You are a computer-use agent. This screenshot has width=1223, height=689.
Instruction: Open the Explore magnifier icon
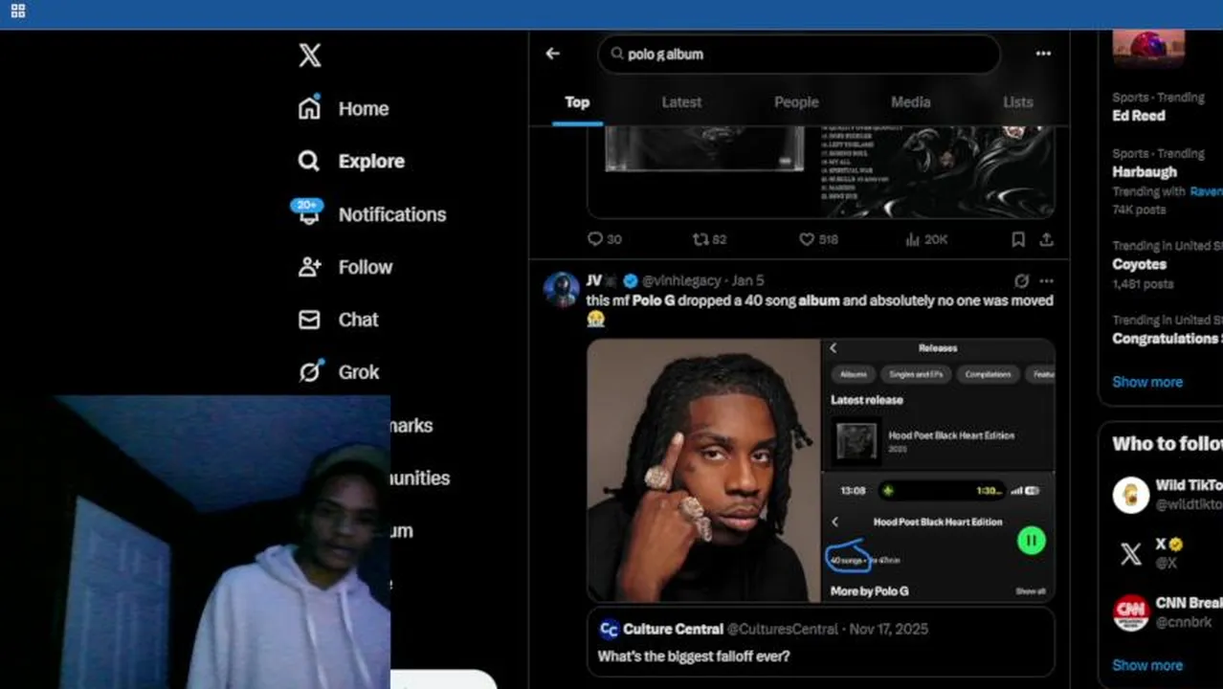click(308, 161)
